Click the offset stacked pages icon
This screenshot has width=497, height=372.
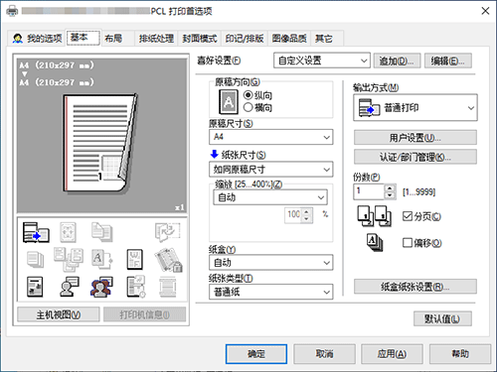point(375,243)
